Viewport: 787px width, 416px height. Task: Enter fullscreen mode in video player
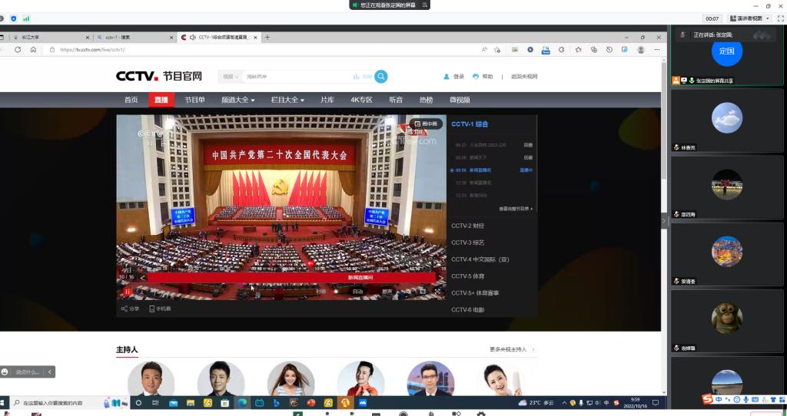click(438, 292)
